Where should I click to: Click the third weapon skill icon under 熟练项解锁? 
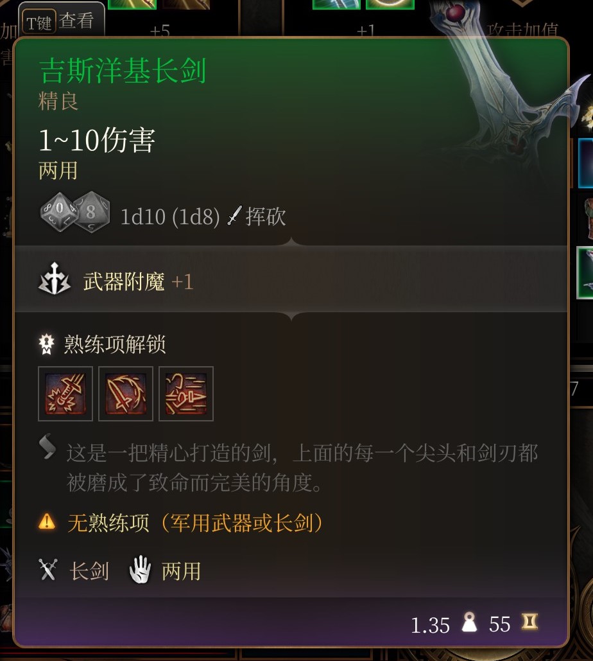(x=185, y=394)
